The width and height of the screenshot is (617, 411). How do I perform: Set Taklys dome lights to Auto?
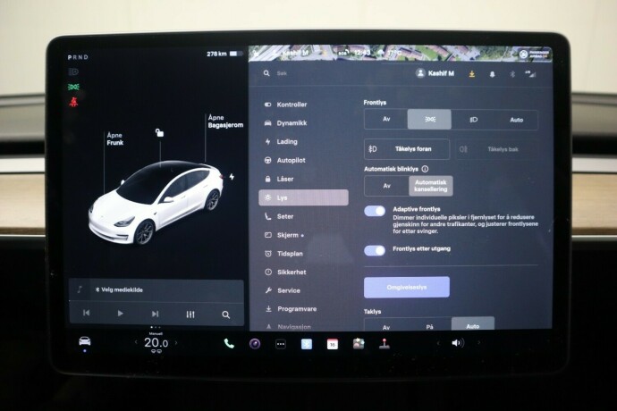pos(473,323)
